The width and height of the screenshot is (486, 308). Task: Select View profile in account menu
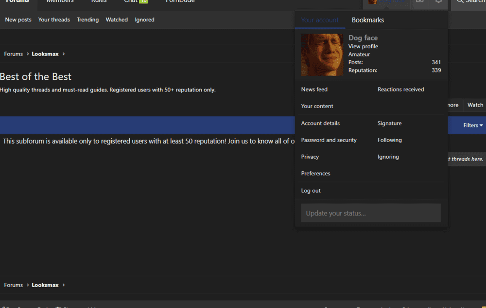(363, 46)
